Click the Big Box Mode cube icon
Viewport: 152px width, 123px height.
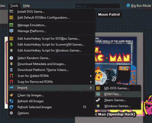click(128, 5)
